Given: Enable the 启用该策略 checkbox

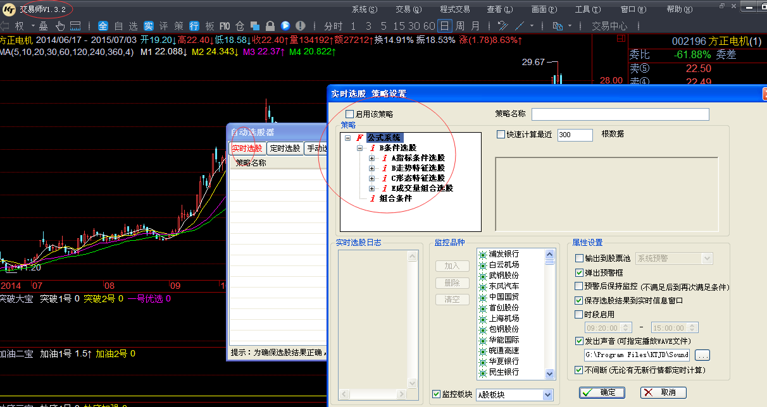Looking at the screenshot, I should tap(350, 114).
